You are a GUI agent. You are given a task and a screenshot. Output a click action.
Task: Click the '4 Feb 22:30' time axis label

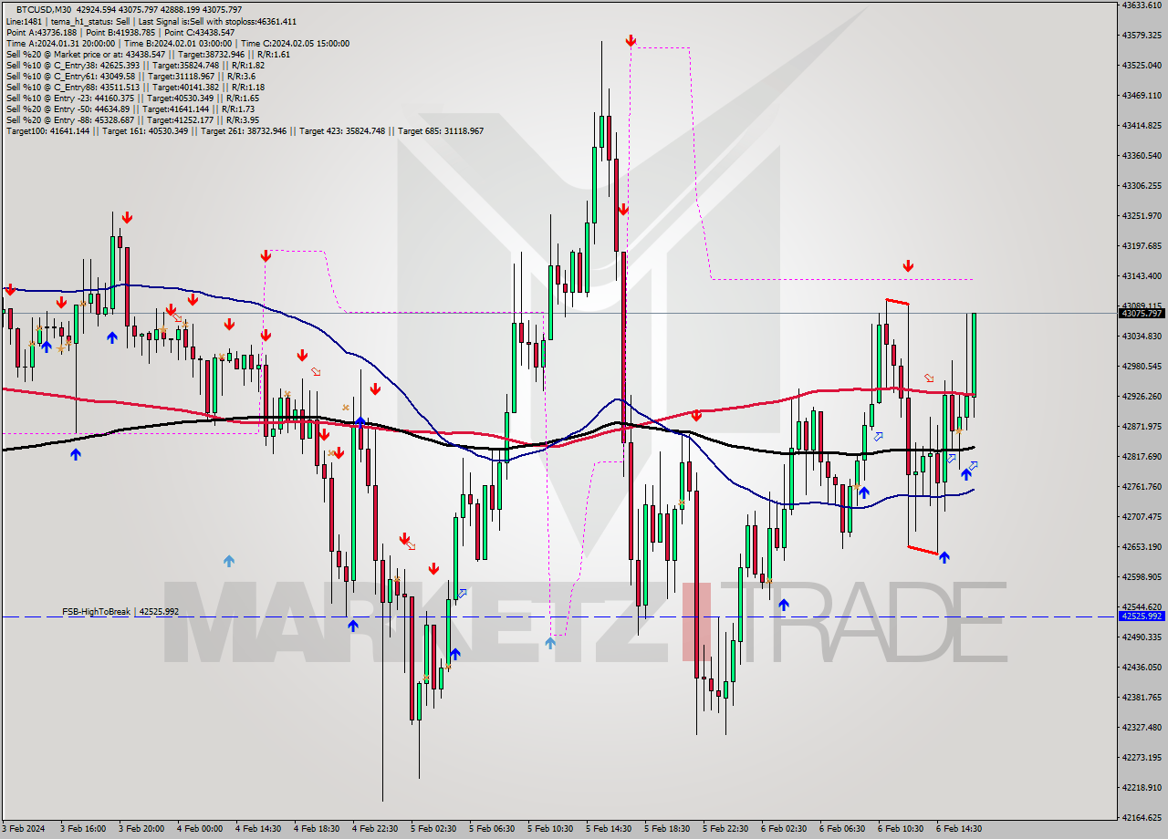pyautogui.click(x=375, y=829)
